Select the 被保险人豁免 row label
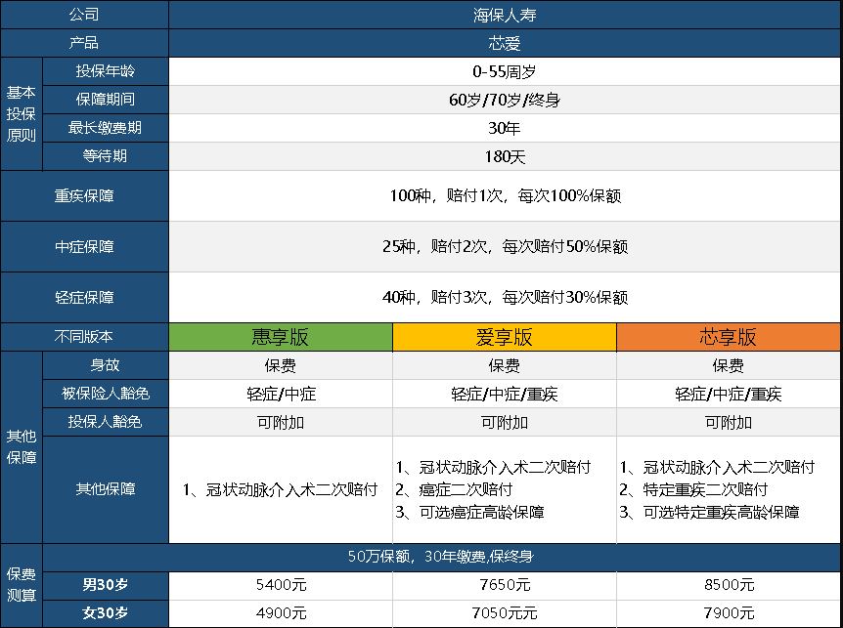Image resolution: width=843 pixels, height=628 pixels. point(105,393)
